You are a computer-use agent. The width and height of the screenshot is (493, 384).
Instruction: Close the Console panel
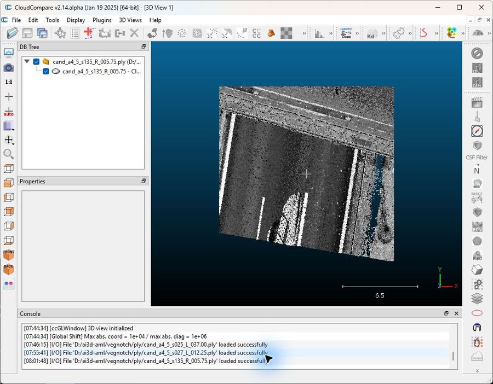(456, 313)
